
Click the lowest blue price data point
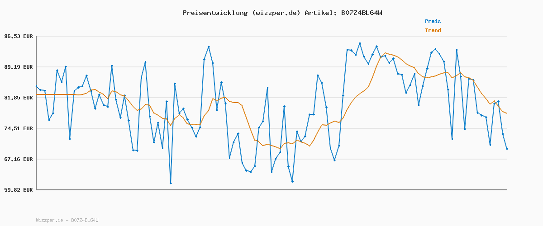coord(171,183)
